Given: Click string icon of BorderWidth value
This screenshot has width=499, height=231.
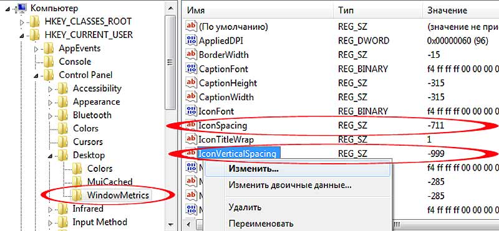Looking at the screenshot, I should [x=191, y=55].
